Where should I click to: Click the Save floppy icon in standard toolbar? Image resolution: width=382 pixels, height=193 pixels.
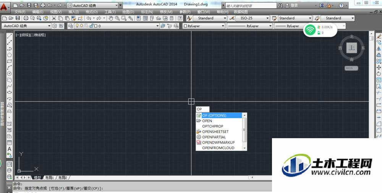click(18, 18)
